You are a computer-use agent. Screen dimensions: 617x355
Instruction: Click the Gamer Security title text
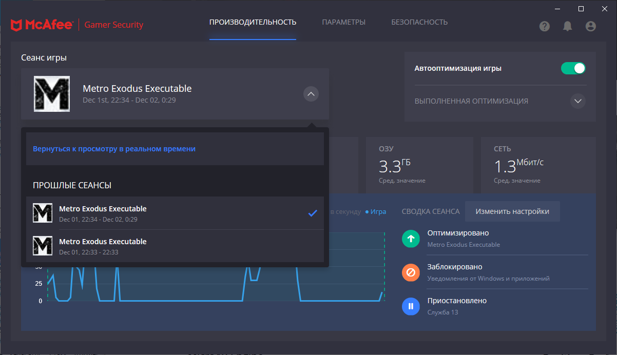[x=114, y=25]
